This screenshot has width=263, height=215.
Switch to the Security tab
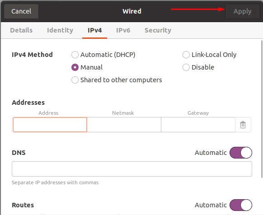coord(158,30)
